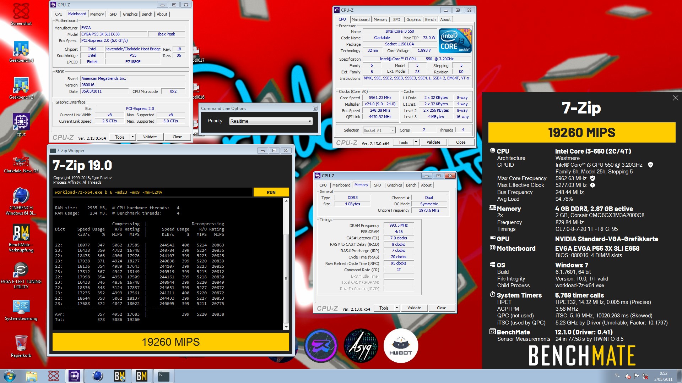This screenshot has height=383, width=682.
Task: Open the Papierkorb recycle bin
Action: point(21,346)
